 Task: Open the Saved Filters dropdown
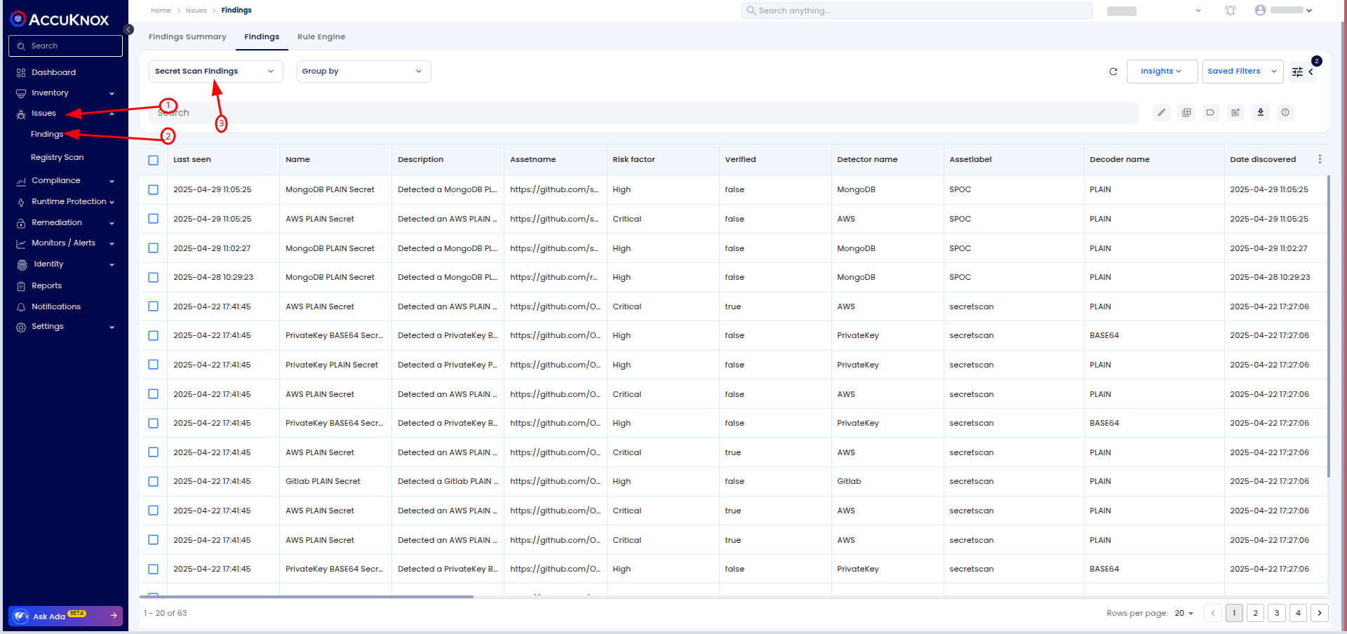point(1242,72)
